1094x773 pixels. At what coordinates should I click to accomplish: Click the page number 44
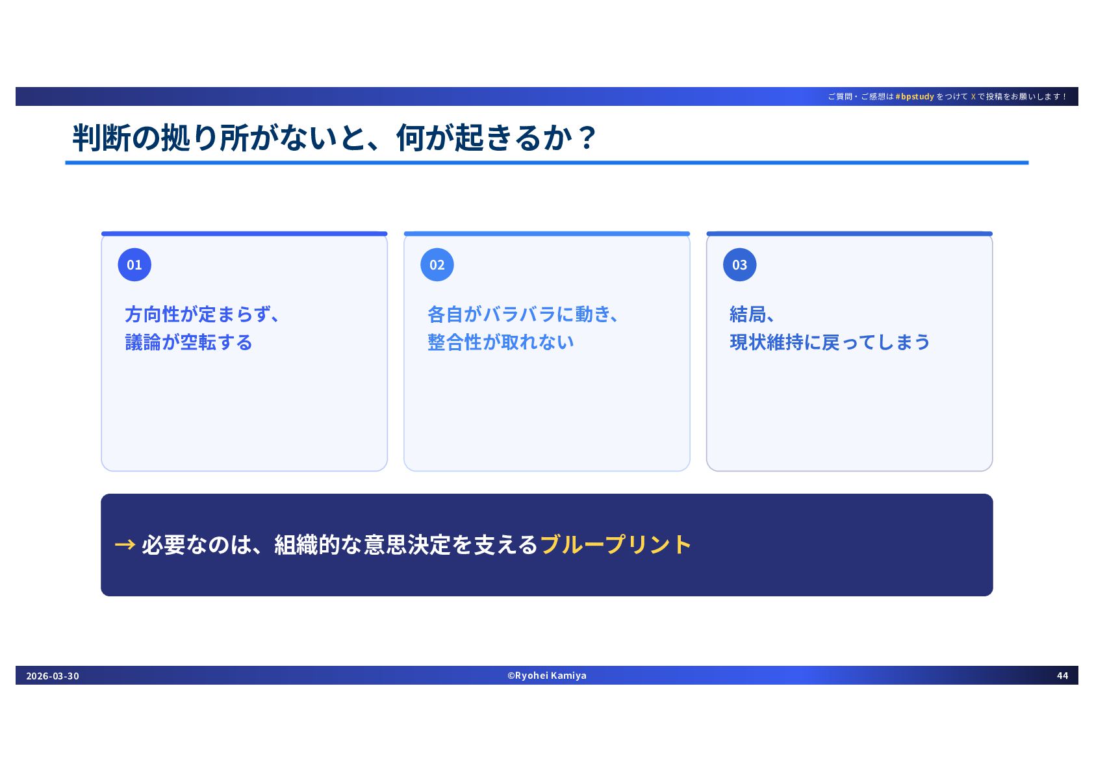point(1063,676)
